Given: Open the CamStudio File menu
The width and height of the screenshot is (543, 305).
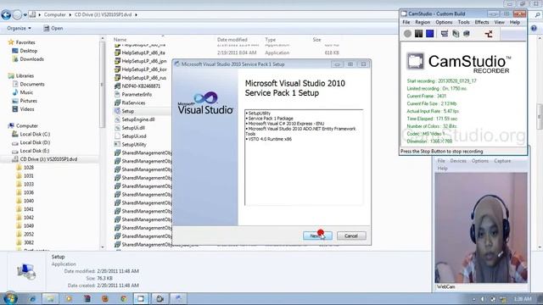Looking at the screenshot, I should (406, 22).
